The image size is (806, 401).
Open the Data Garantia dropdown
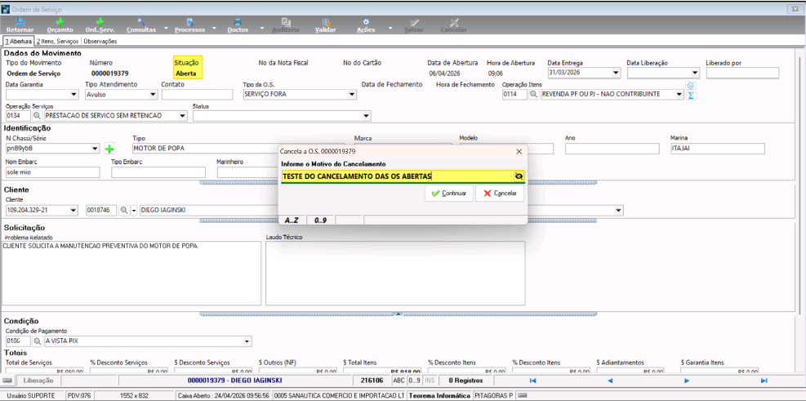(x=74, y=95)
